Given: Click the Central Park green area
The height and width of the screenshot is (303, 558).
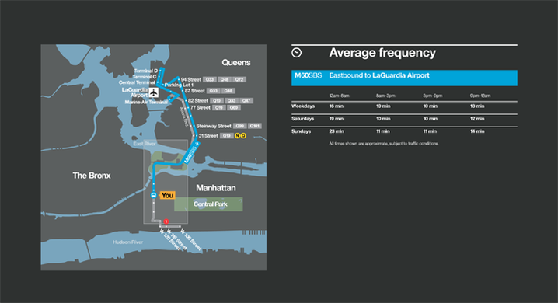Looking at the screenshot, I should coord(208,204).
